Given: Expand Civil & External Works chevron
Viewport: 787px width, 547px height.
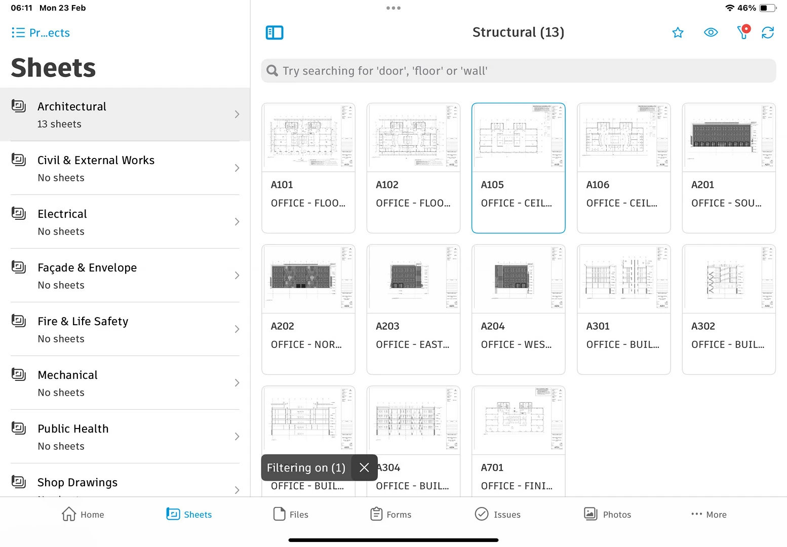Looking at the screenshot, I should pos(237,168).
